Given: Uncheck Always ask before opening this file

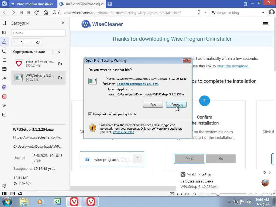Looking at the screenshot, I should tap(90, 114).
